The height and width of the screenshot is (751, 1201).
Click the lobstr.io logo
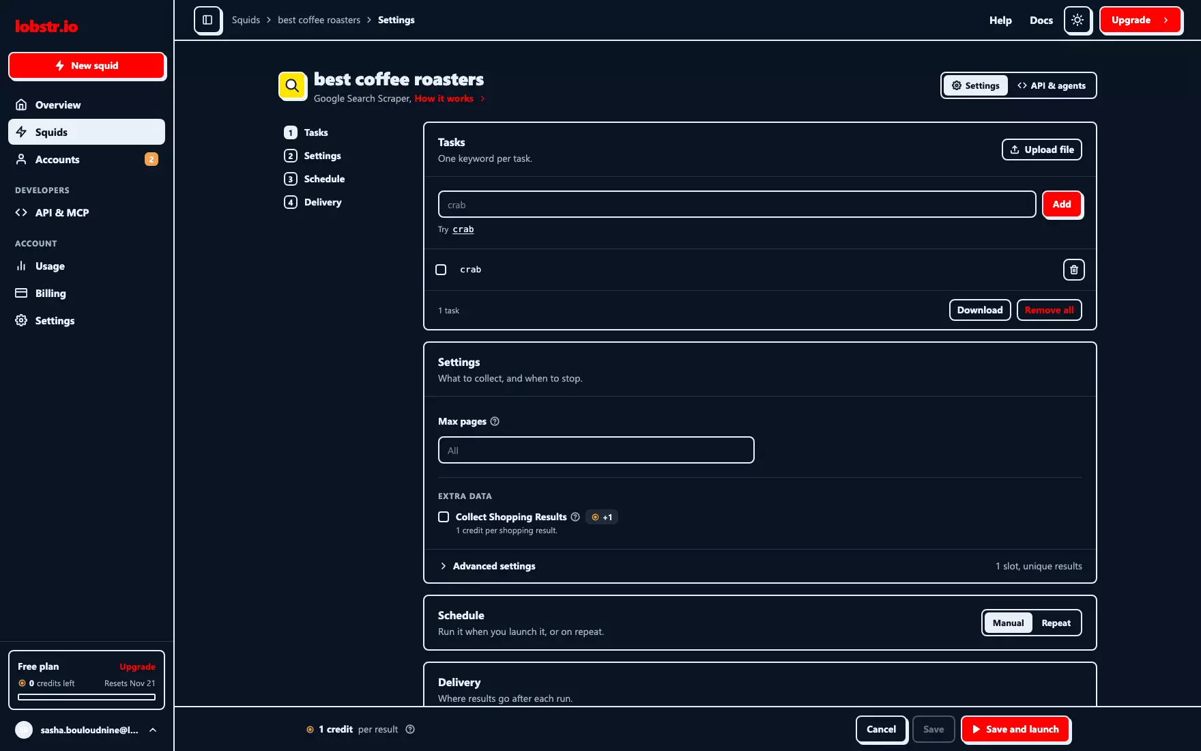[46, 26]
